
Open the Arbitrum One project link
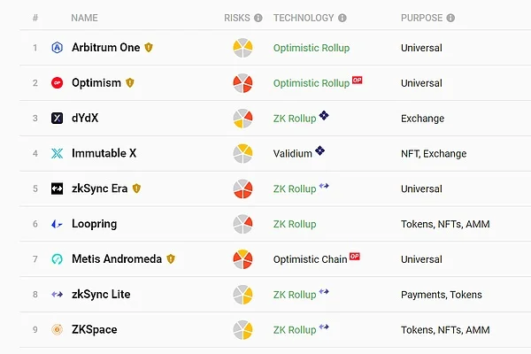click(x=105, y=48)
